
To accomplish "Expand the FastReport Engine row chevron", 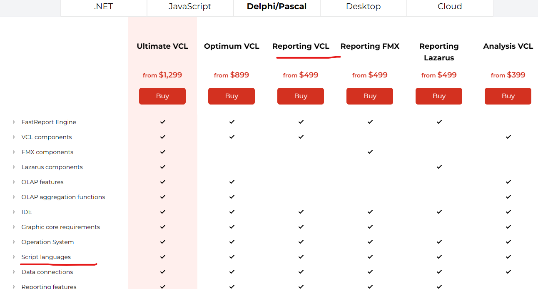I will pos(14,122).
